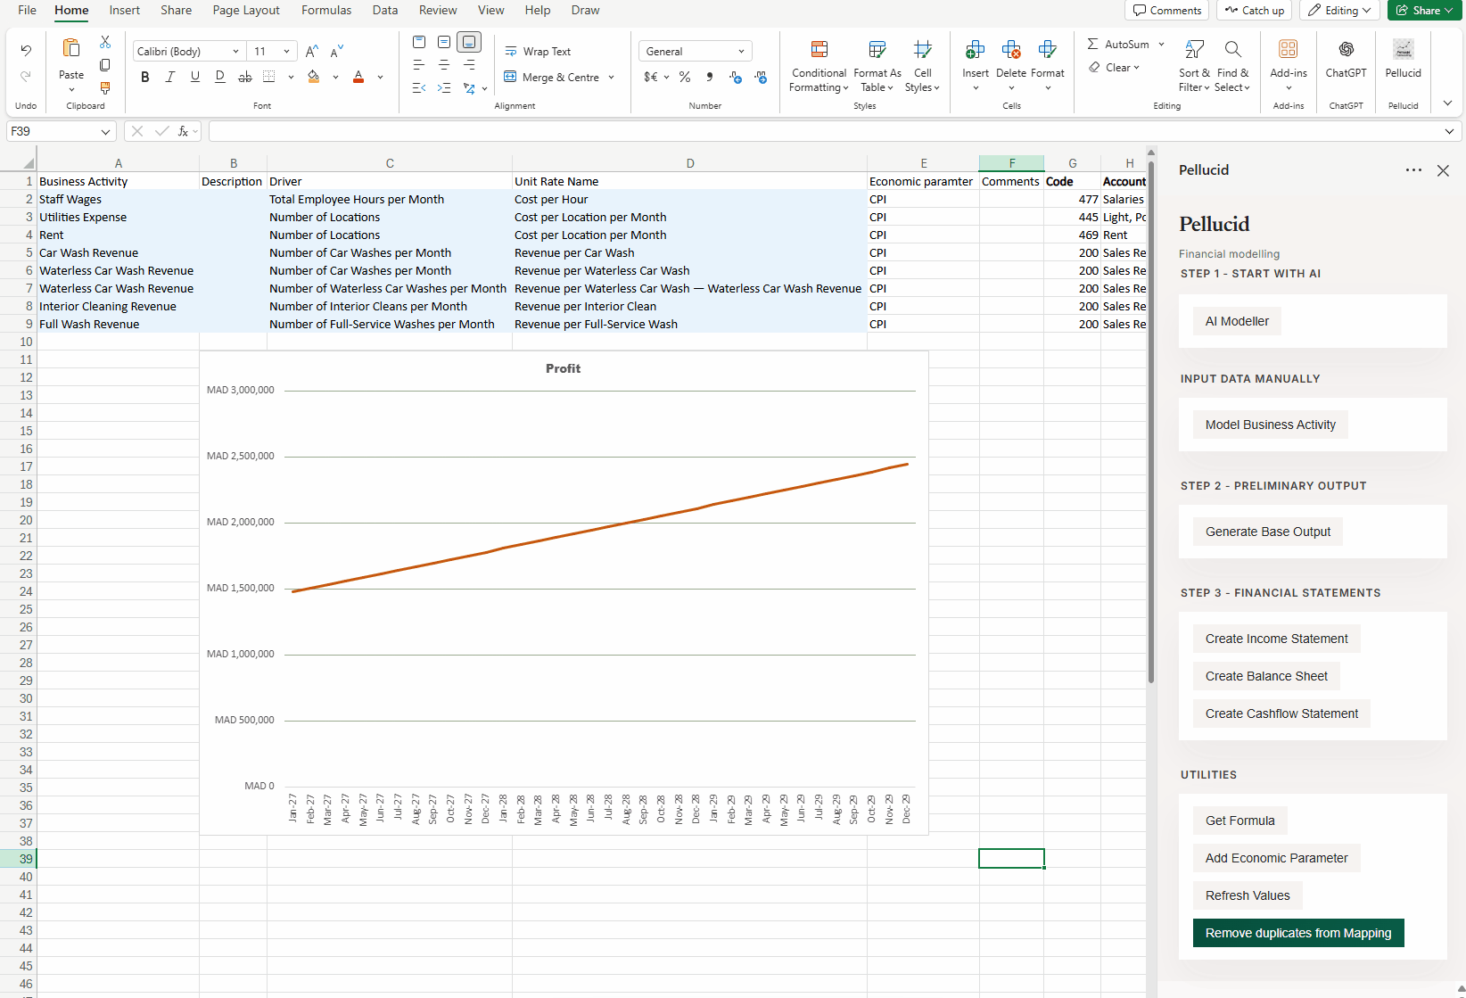The height and width of the screenshot is (998, 1466).
Task: Toggle align left
Action: (x=419, y=65)
